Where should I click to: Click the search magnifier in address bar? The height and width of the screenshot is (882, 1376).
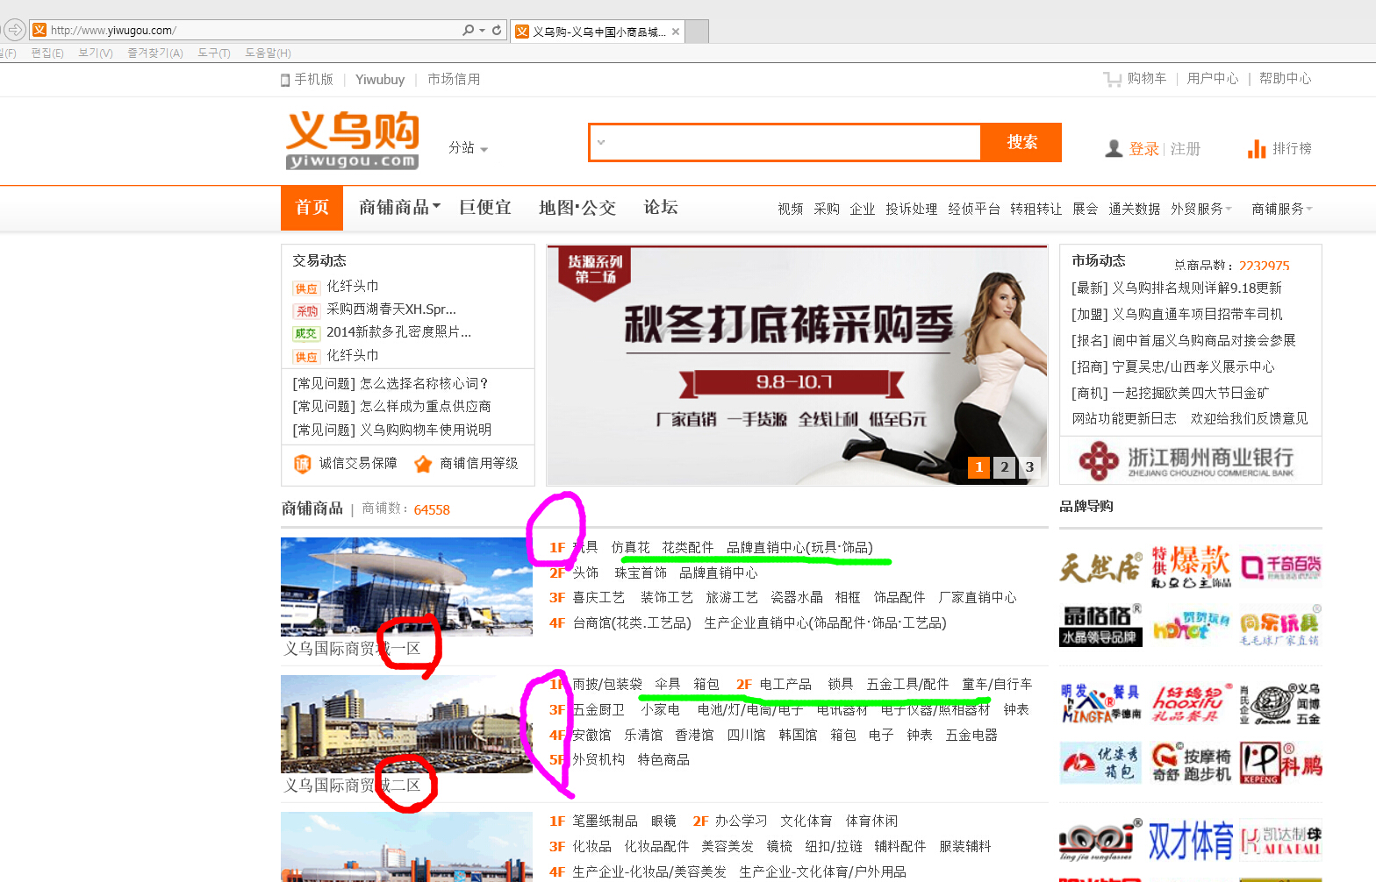[x=469, y=30]
